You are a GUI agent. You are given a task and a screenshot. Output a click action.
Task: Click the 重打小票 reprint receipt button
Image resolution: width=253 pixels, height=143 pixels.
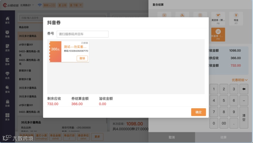[x=41, y=137]
